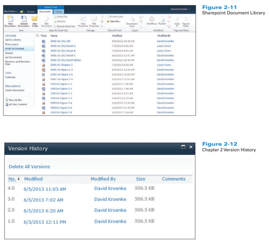The width and height of the screenshot is (269, 243).
Task: Switch to the Library ribbon tab
Action: pos(59,11)
